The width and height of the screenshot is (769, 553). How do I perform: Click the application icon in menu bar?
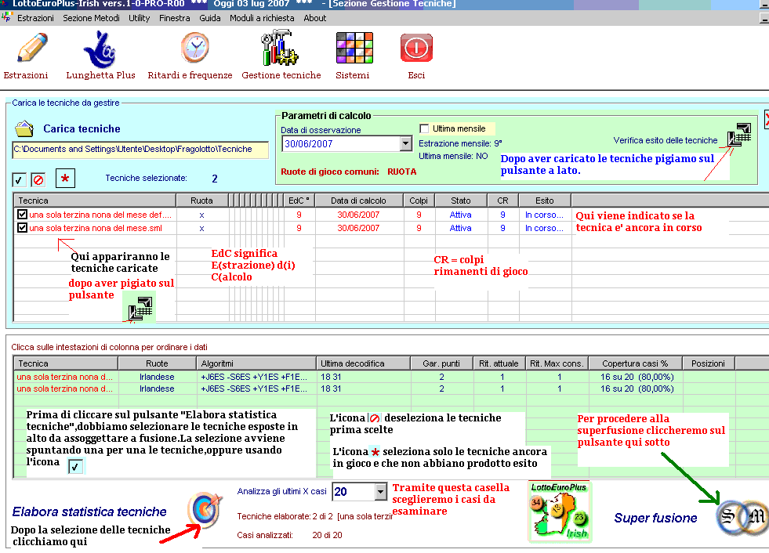(x=6, y=18)
